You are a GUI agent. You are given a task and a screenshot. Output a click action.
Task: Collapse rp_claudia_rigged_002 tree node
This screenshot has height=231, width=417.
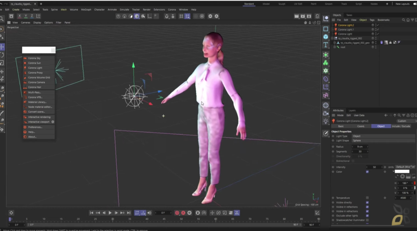[332, 38]
